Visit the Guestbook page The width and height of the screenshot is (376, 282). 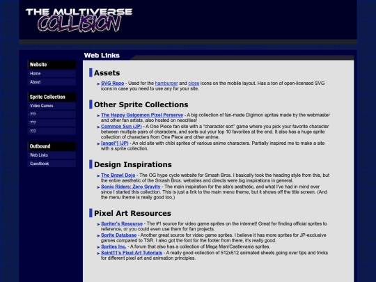52,164
